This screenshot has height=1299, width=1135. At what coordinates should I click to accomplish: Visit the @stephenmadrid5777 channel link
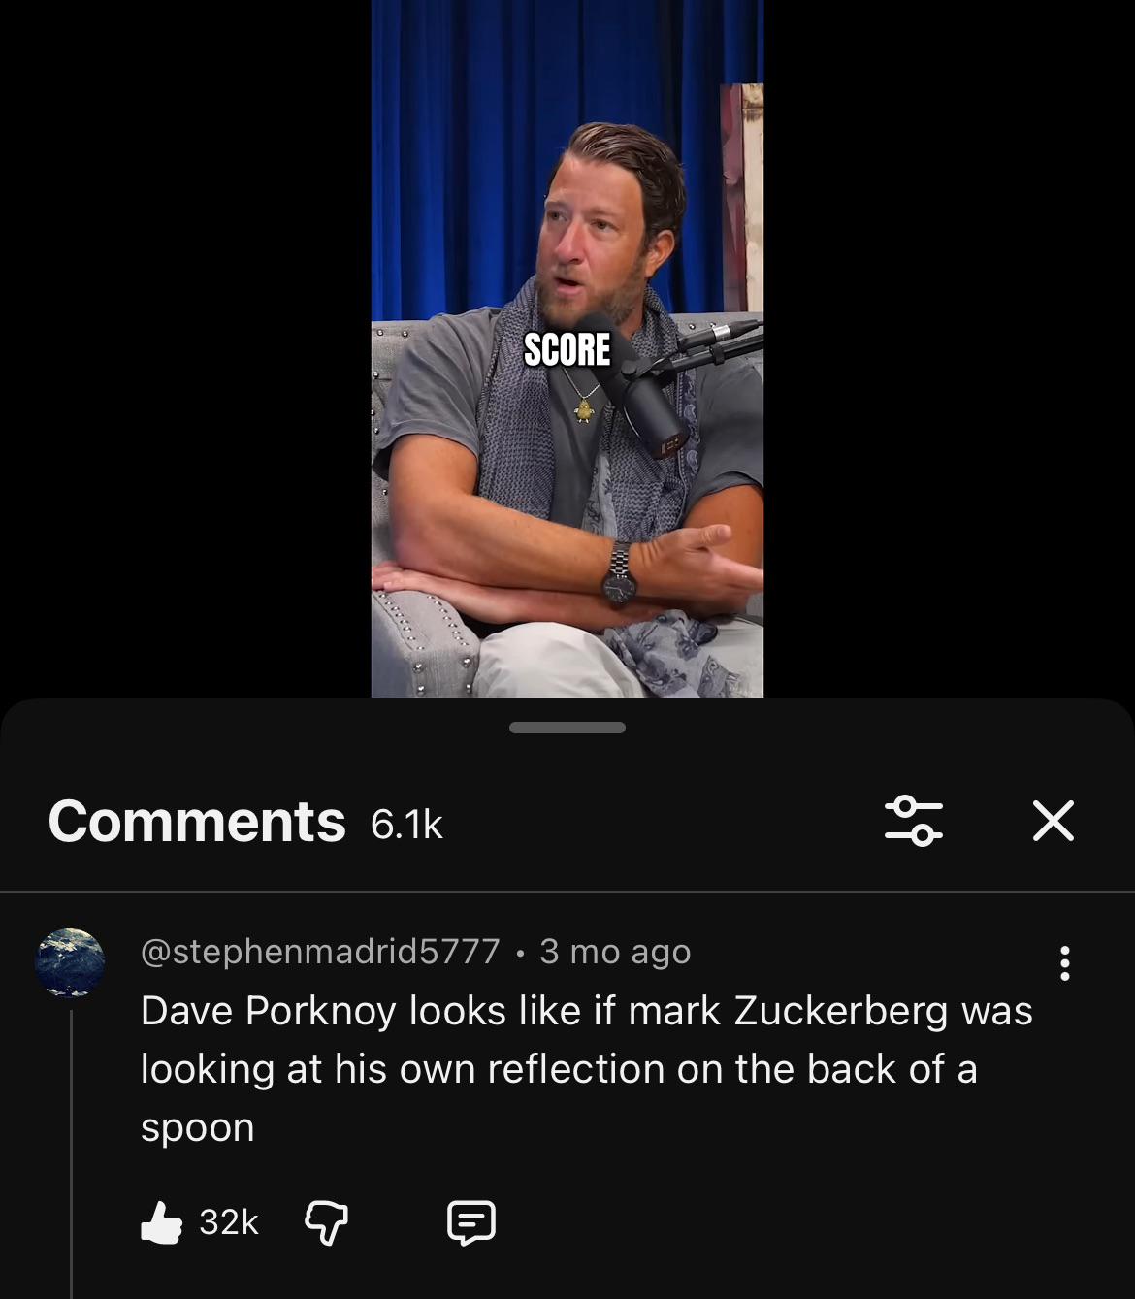click(320, 952)
